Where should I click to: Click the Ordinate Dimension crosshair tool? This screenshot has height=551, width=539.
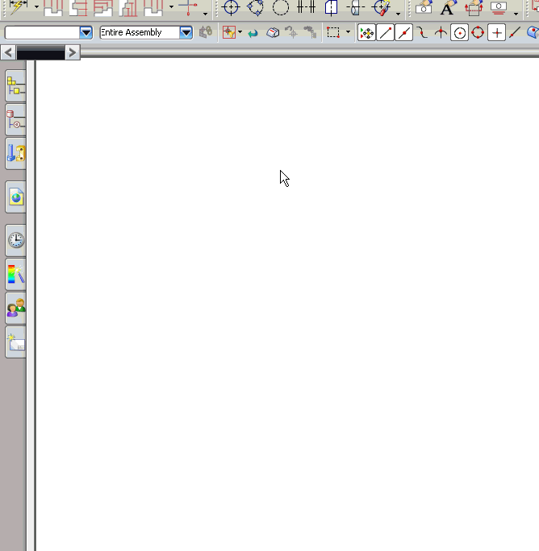point(189,7)
